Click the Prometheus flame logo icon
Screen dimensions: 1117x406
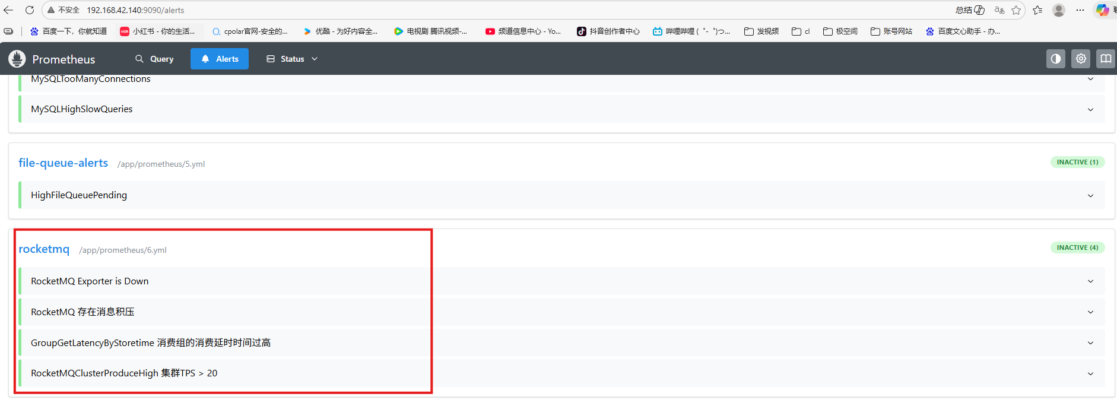click(x=17, y=59)
